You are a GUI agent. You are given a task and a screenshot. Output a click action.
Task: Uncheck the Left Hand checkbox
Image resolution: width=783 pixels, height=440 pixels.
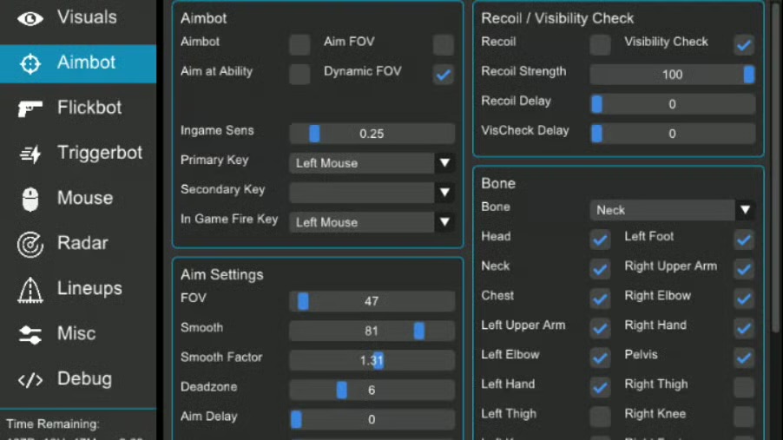(x=600, y=387)
